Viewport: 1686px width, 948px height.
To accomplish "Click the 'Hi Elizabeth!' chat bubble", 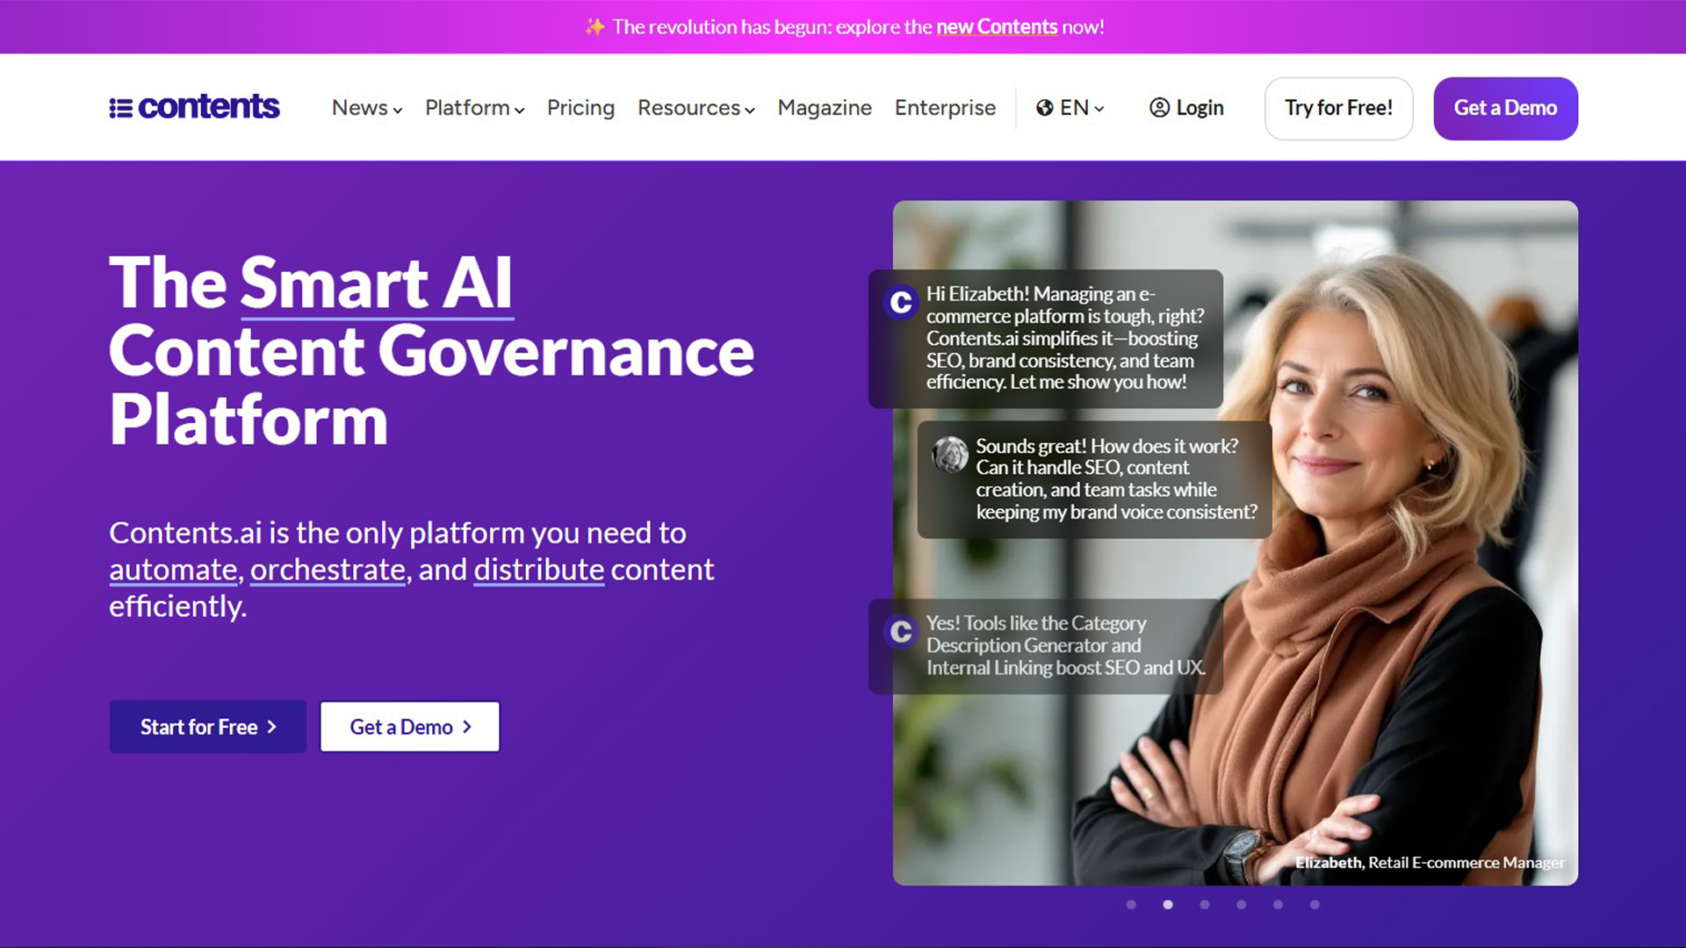I will (1046, 339).
